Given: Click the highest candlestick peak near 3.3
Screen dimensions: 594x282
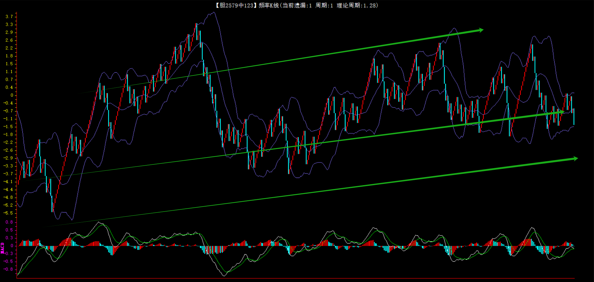Looking at the screenshot, I should pyautogui.click(x=196, y=28).
